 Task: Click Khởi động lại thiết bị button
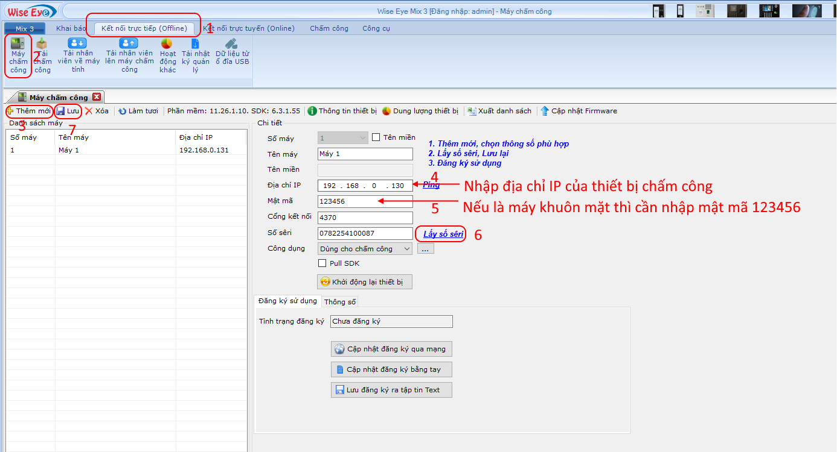[365, 282]
